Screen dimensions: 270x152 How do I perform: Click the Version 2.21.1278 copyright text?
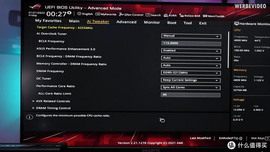(x=150, y=143)
